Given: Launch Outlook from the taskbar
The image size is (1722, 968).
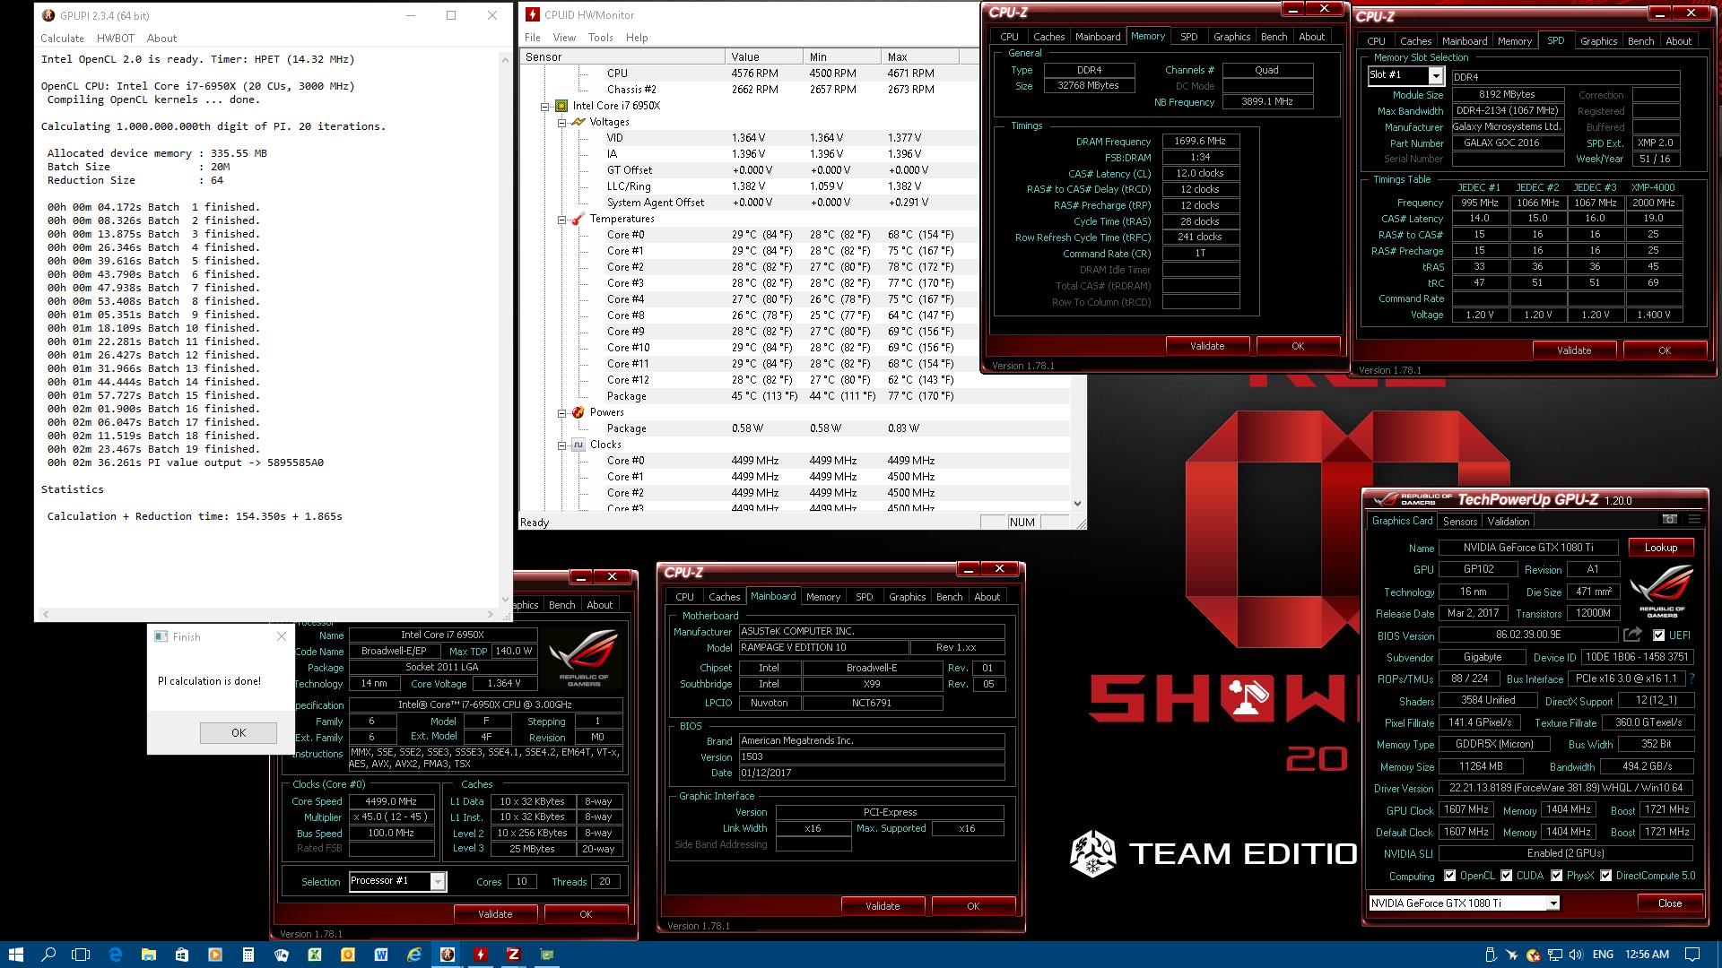Looking at the screenshot, I should click(x=348, y=955).
